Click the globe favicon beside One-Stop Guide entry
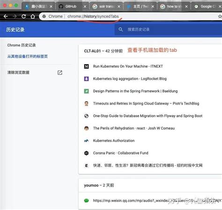The width and height of the screenshot is (222, 210). (86, 116)
